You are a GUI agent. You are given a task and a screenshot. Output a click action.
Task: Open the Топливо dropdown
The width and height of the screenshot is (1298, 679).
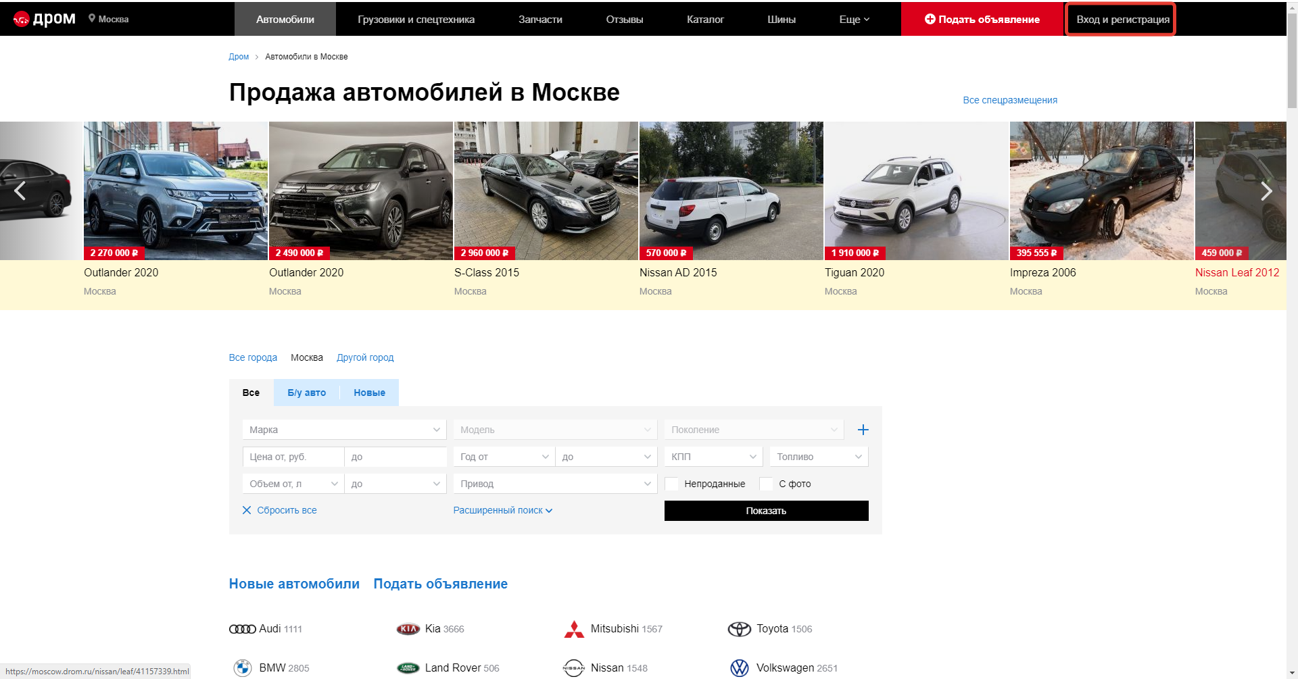tap(819, 457)
